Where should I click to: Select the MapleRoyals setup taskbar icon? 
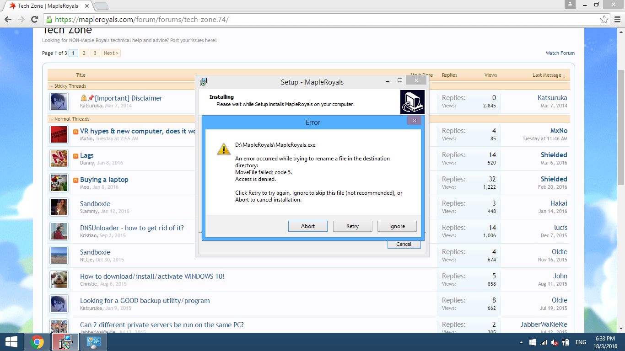click(x=65, y=342)
